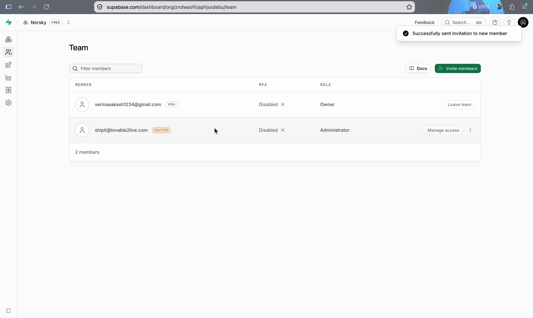Open the VPN indicator in the browser

coord(481,7)
